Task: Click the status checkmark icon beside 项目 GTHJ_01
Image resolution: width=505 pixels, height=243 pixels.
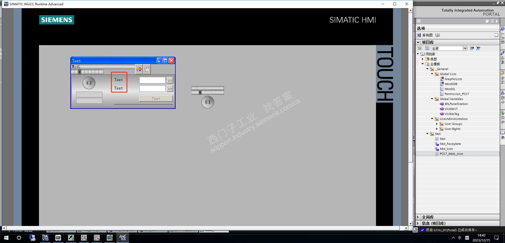Action: point(423,230)
